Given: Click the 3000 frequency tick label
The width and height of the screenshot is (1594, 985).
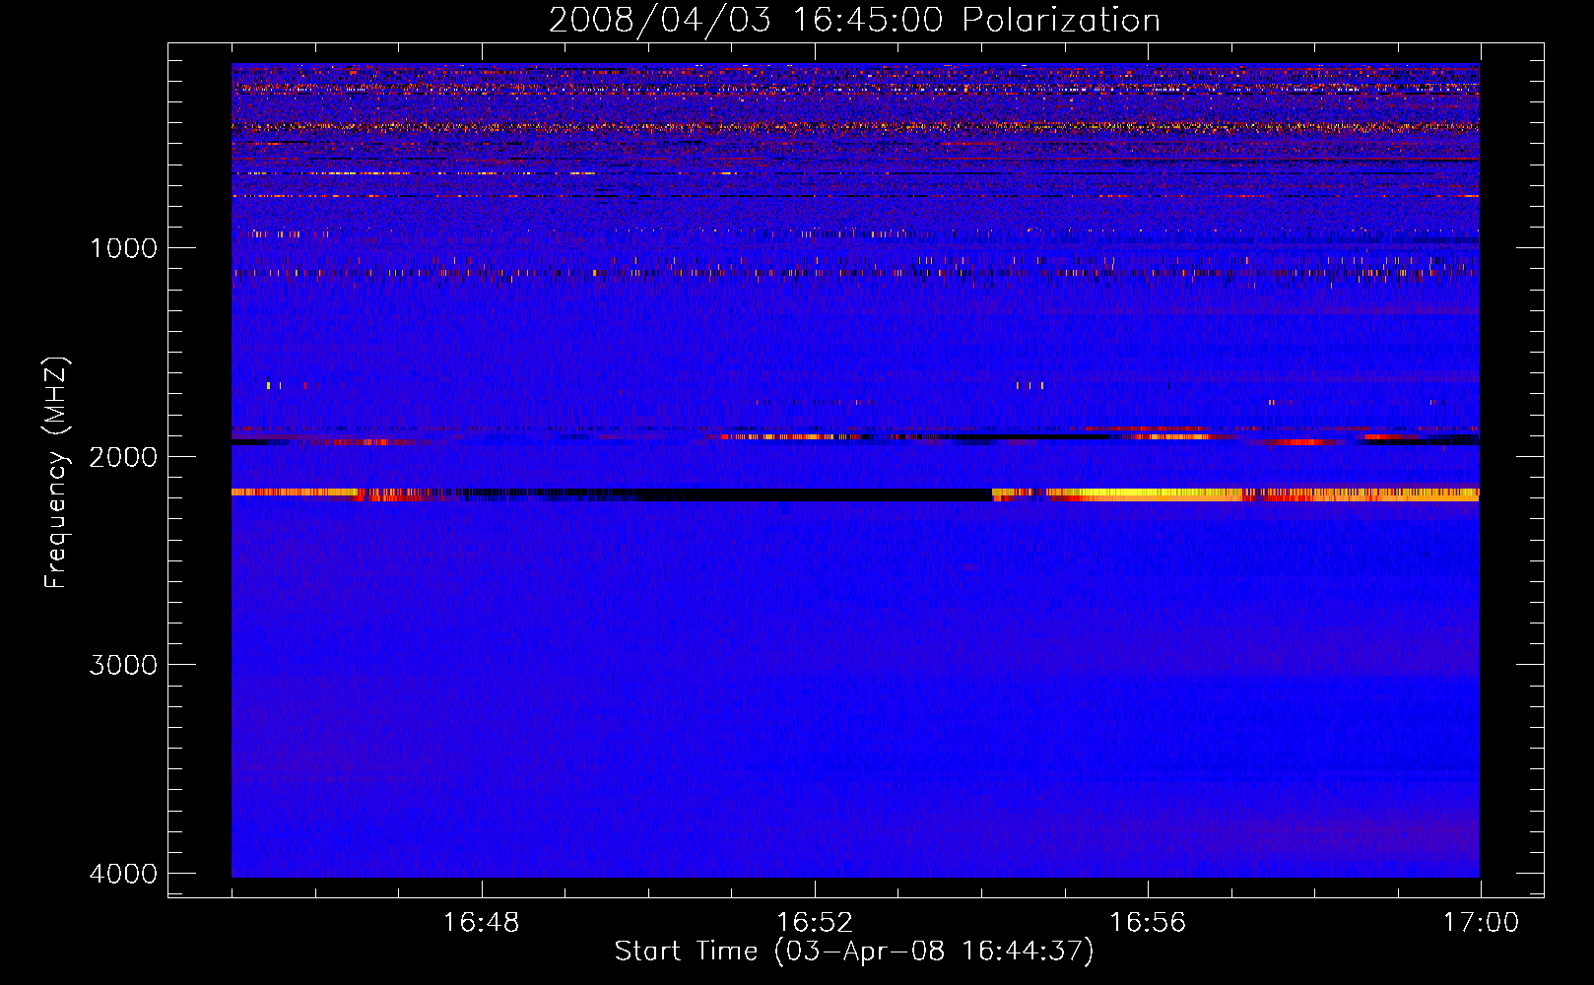Looking at the screenshot, I should (x=123, y=665).
